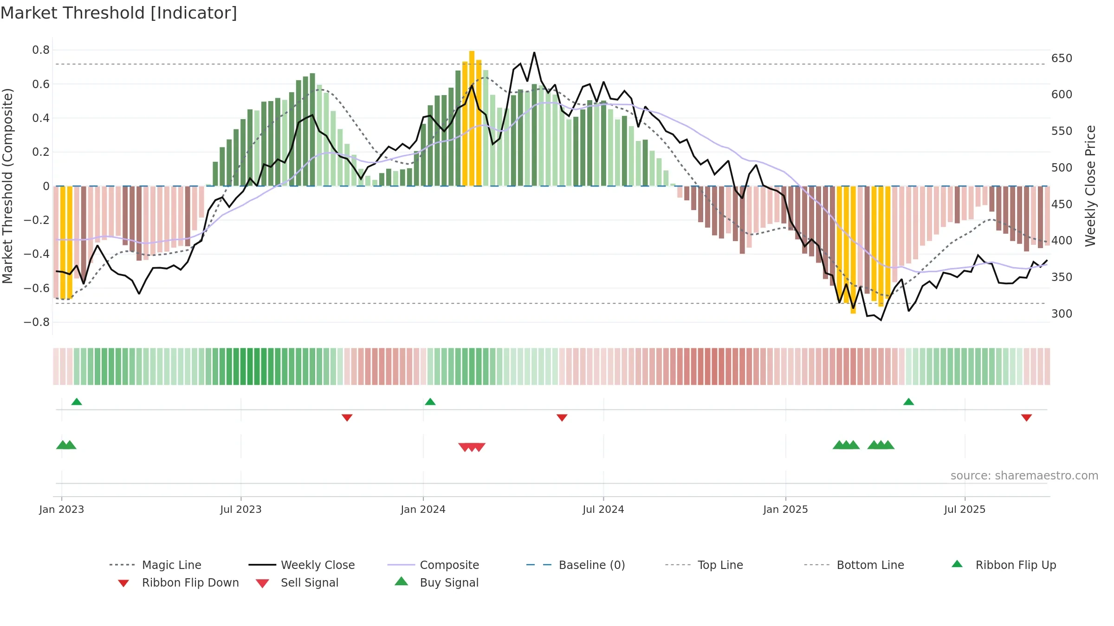Image resolution: width=1114 pixels, height=626 pixels.
Task: Click the Jul 2023 x-axis label
Action: (x=241, y=510)
